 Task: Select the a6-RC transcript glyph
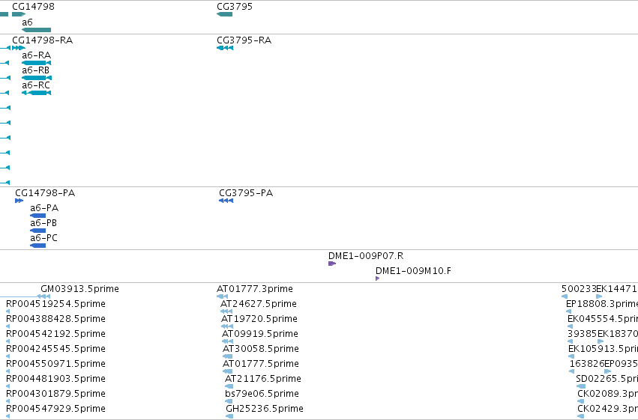click(36, 93)
